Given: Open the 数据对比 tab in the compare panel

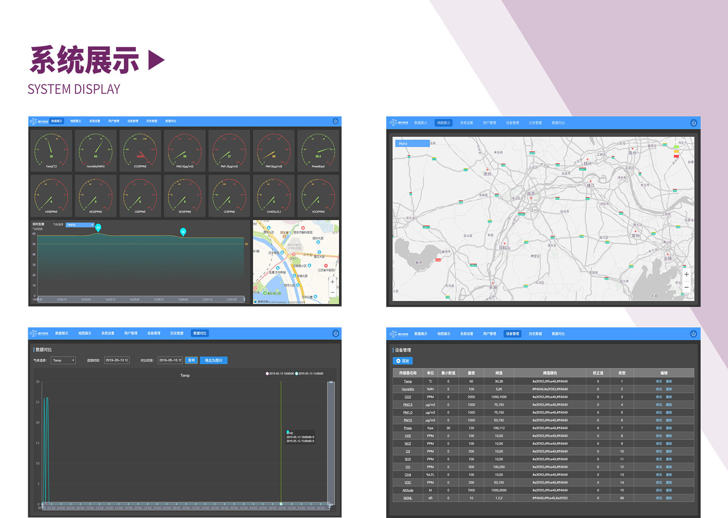Looking at the screenshot, I should point(200,333).
